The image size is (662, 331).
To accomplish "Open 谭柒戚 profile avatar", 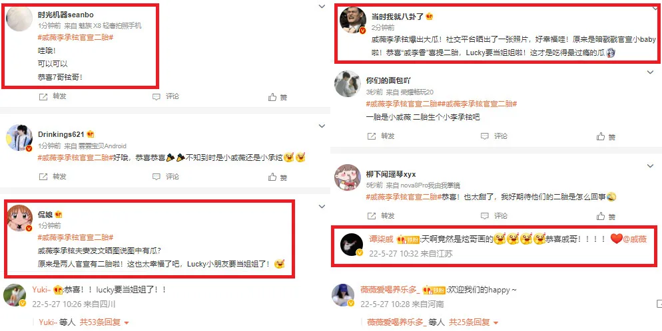I will coord(351,245).
